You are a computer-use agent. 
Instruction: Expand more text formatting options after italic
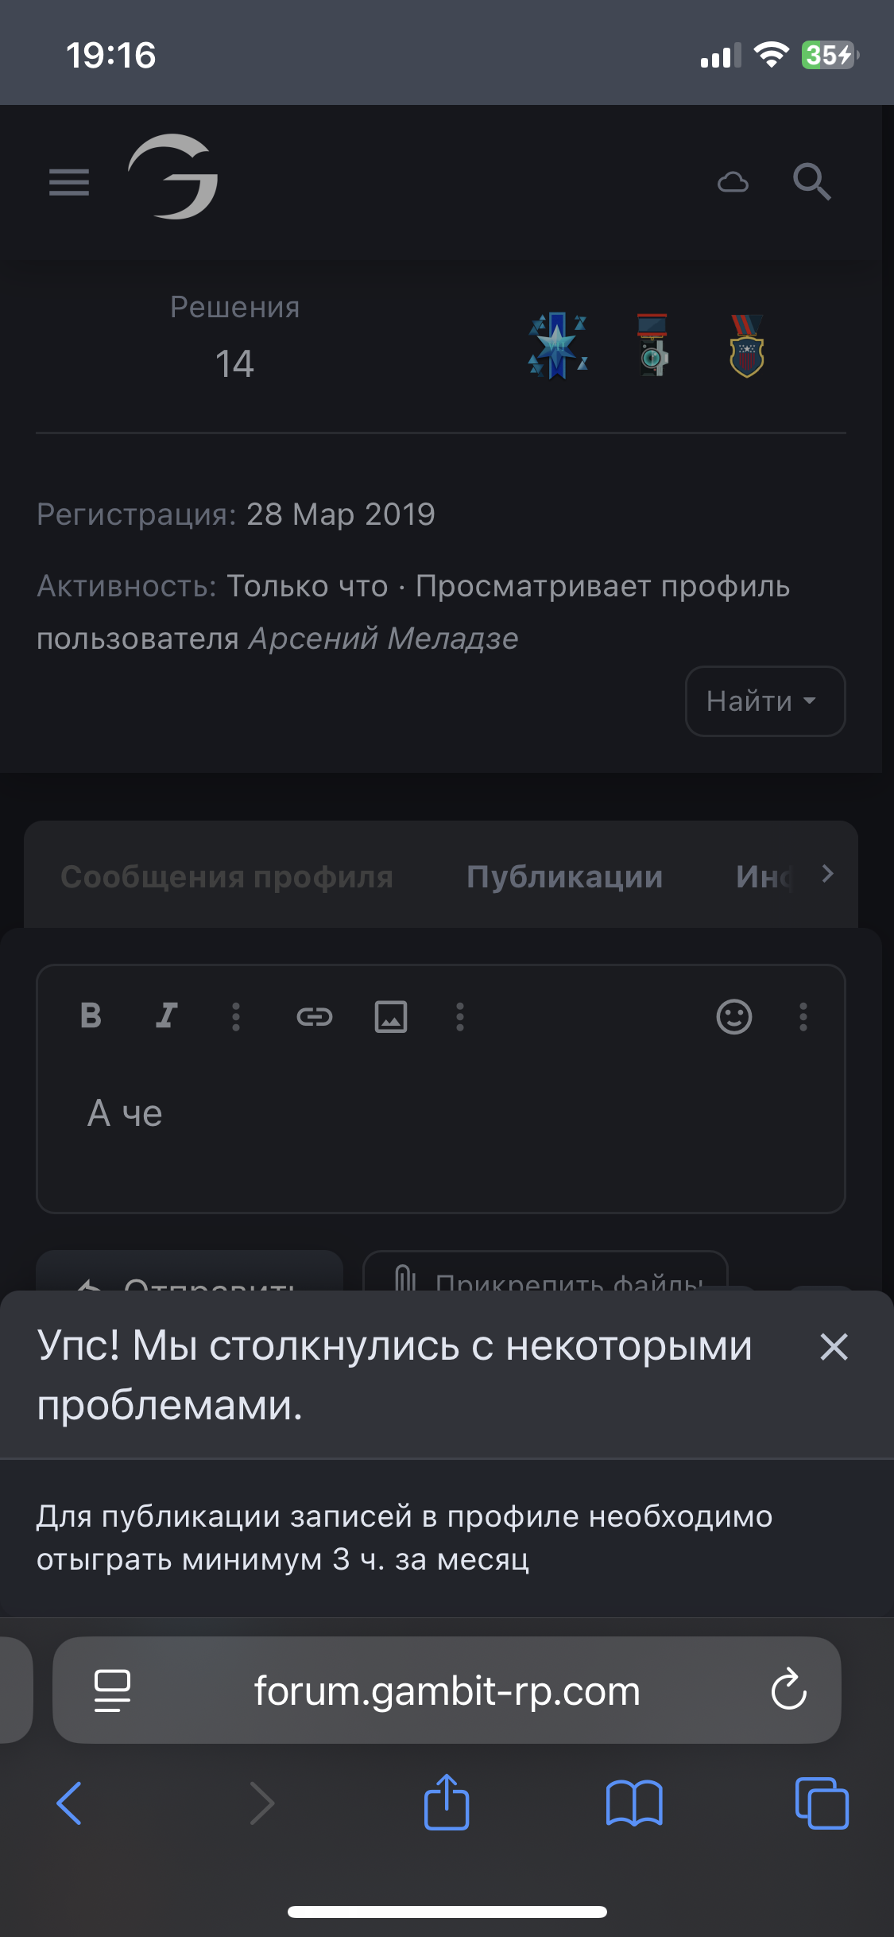coord(236,1016)
